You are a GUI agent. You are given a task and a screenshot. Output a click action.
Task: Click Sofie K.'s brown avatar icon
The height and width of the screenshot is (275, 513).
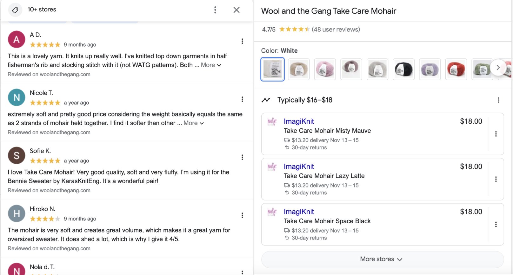pyautogui.click(x=17, y=155)
